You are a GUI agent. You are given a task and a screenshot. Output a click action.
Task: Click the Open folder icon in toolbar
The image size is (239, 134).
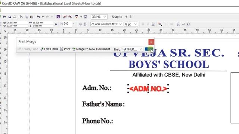click(4, 17)
